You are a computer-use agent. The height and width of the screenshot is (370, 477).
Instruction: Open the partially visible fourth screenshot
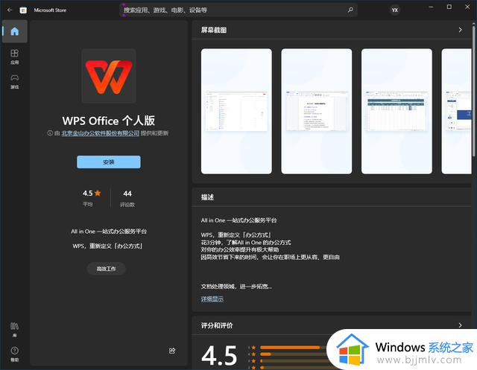(x=456, y=111)
